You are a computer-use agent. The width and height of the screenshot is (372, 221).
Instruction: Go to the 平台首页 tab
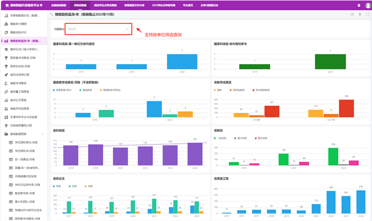point(188,5)
